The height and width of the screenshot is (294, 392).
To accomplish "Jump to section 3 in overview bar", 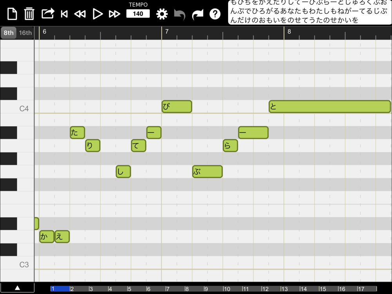I will click(98, 289).
